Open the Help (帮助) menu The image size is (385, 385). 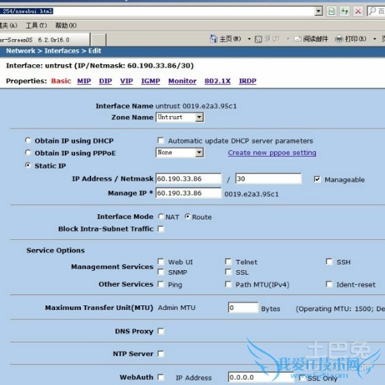tap(66, 25)
